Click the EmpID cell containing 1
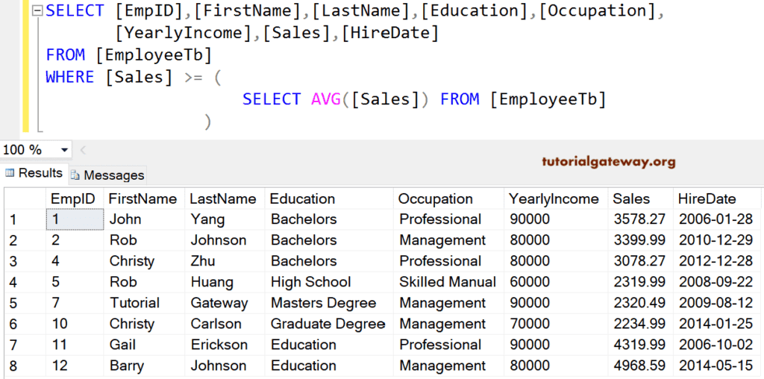764x379 pixels. pos(75,219)
